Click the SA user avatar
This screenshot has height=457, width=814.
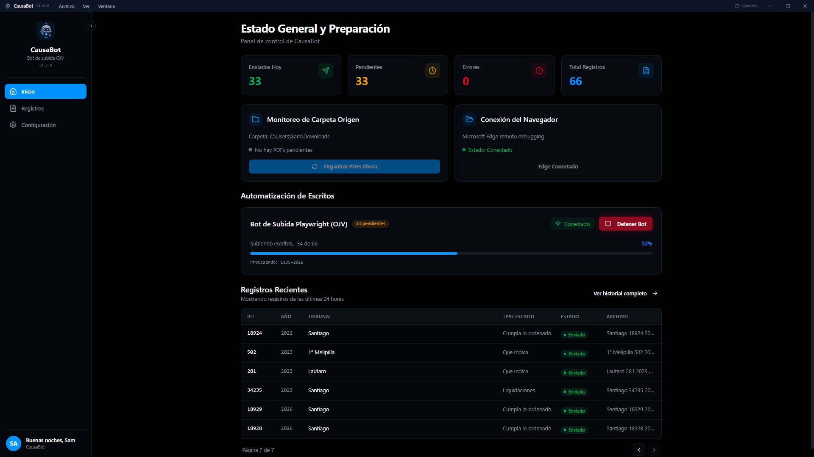[14, 443]
